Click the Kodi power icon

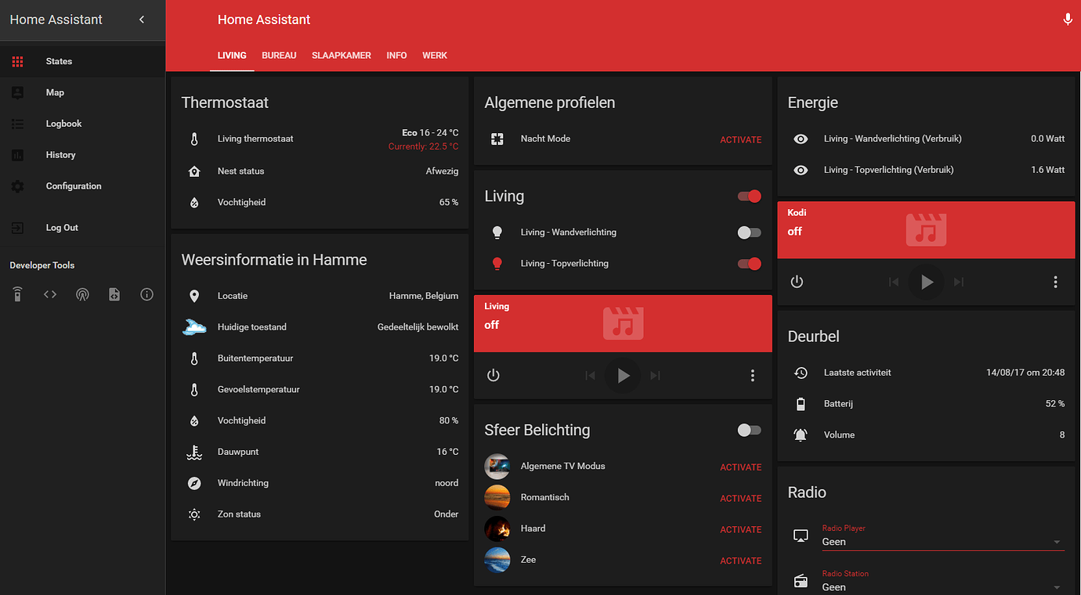(797, 282)
